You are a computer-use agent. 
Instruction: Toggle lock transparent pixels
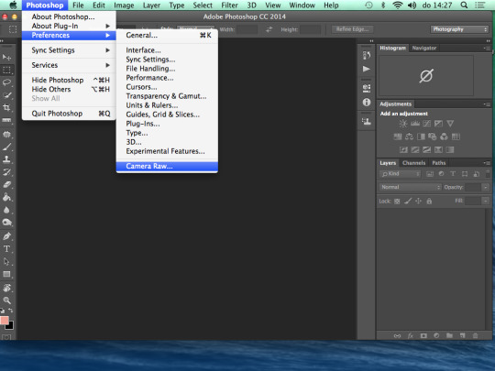pos(397,202)
